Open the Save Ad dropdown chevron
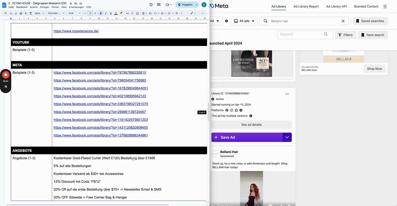The image size is (397, 206). pyautogui.click(x=287, y=137)
